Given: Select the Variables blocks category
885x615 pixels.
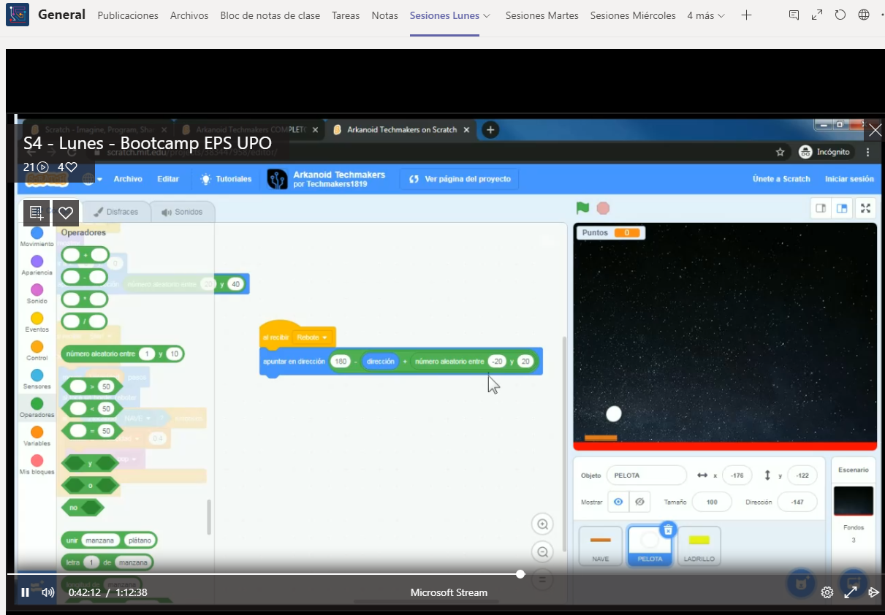Looking at the screenshot, I should pyautogui.click(x=37, y=436).
